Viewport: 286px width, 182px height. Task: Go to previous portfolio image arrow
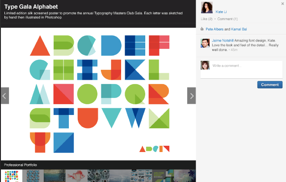(5, 96)
